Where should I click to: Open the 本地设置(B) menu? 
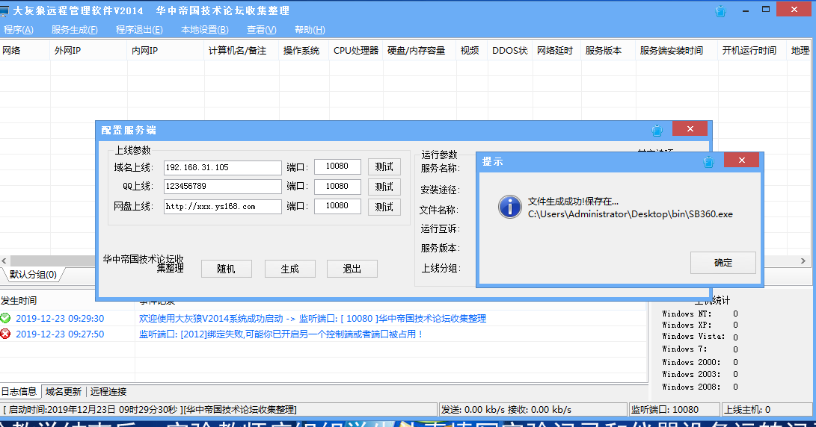click(204, 30)
